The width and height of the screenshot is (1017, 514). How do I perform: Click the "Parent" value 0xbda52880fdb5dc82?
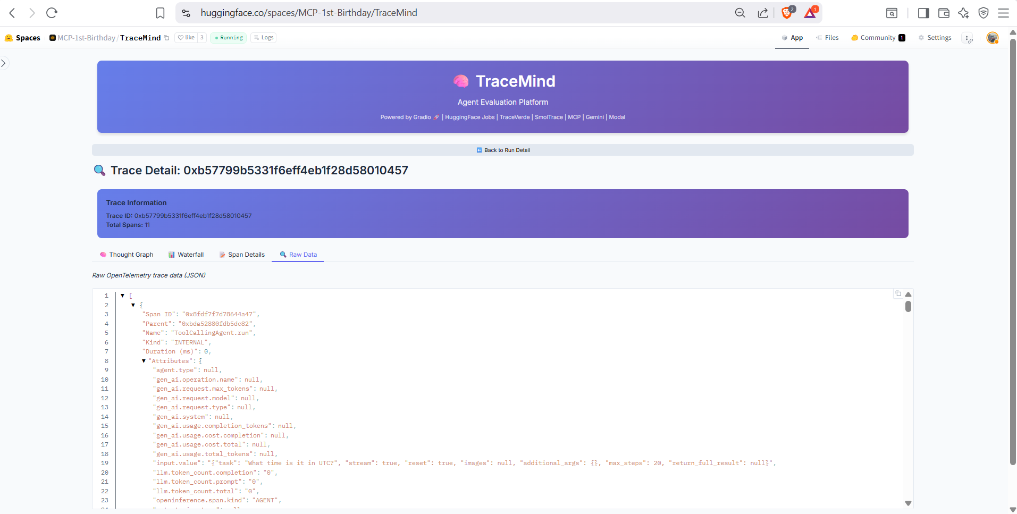pos(215,324)
